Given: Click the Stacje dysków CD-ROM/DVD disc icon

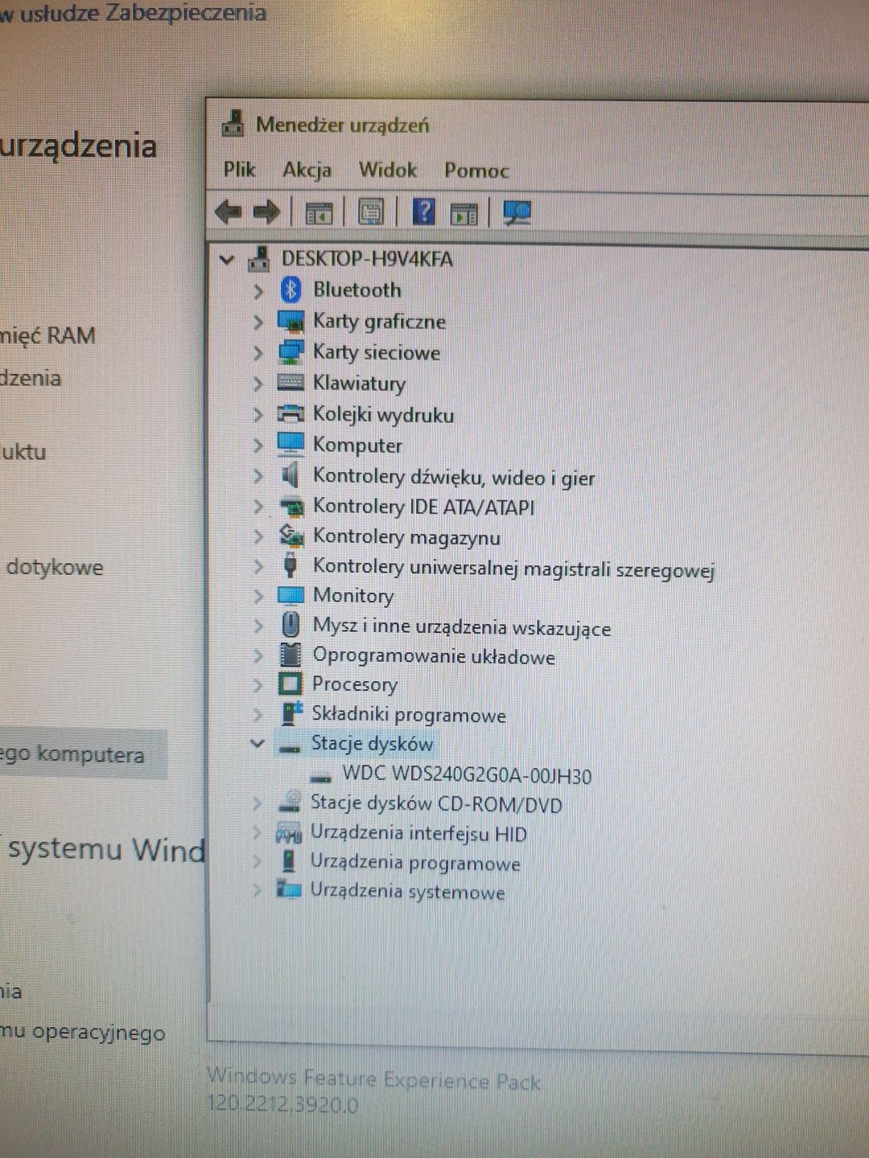Looking at the screenshot, I should coord(289,802).
